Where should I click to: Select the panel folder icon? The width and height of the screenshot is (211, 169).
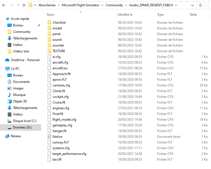[49, 34]
